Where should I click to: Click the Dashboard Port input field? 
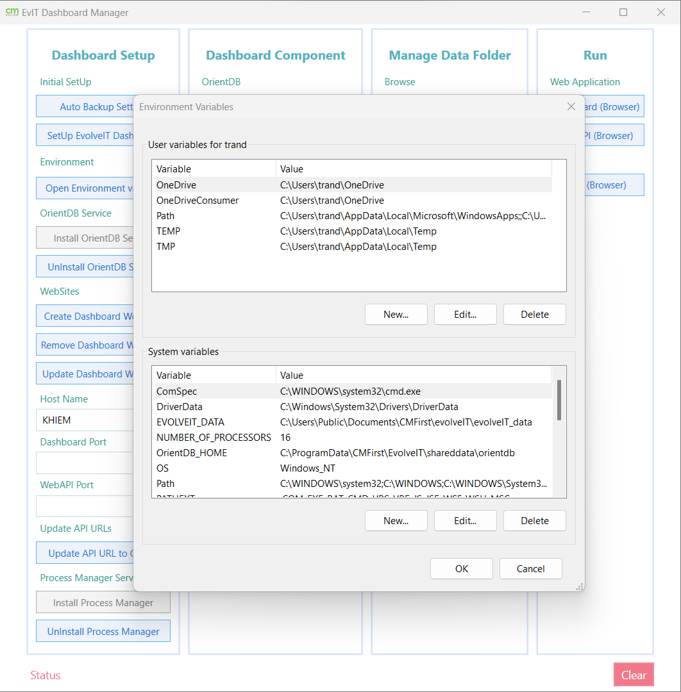click(x=85, y=463)
